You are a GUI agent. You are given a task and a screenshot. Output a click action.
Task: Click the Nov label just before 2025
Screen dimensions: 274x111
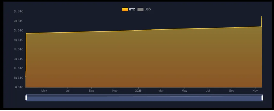click(x=115, y=91)
